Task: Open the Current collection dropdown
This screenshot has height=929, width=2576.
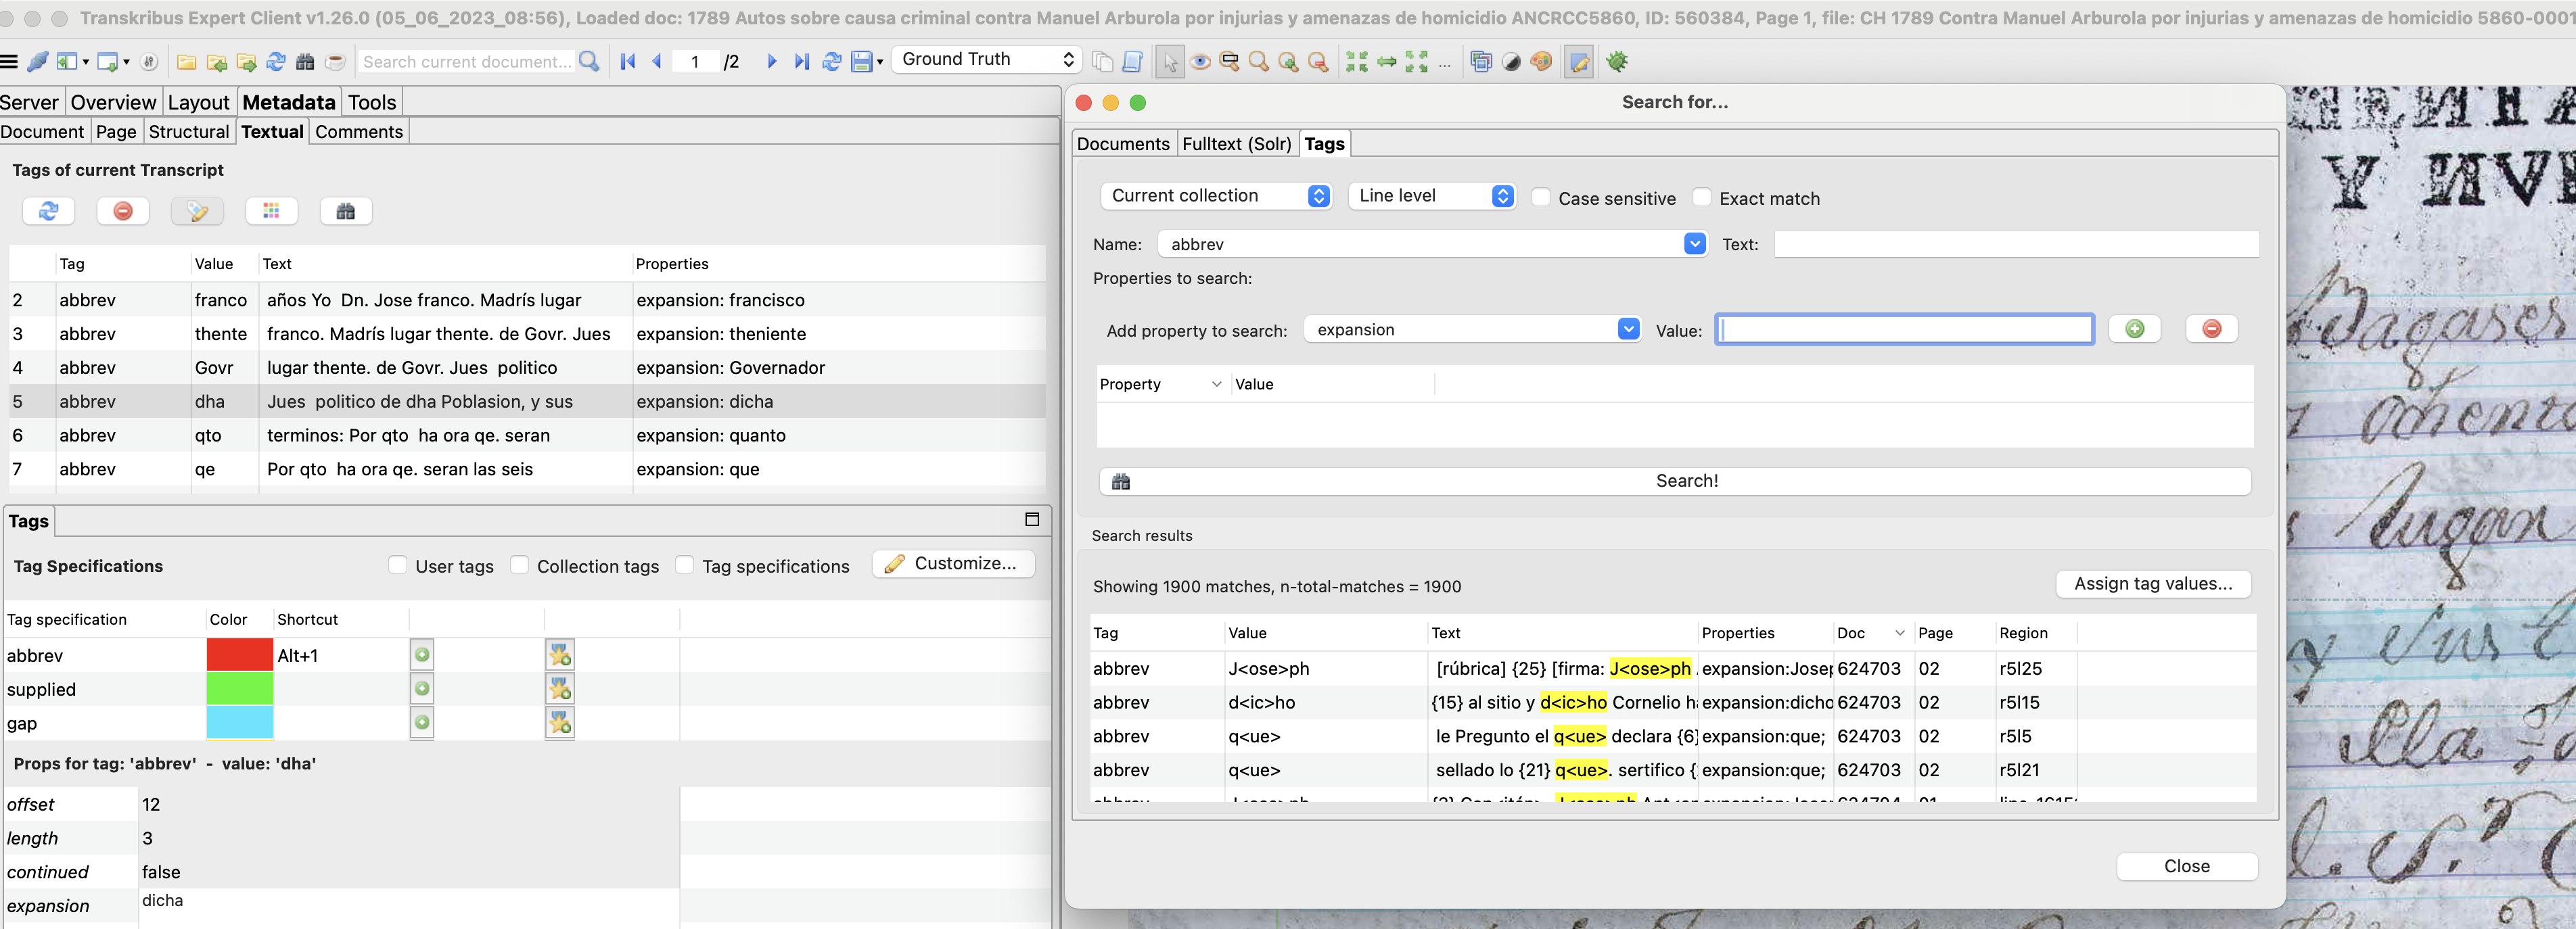Action: (x=1215, y=196)
